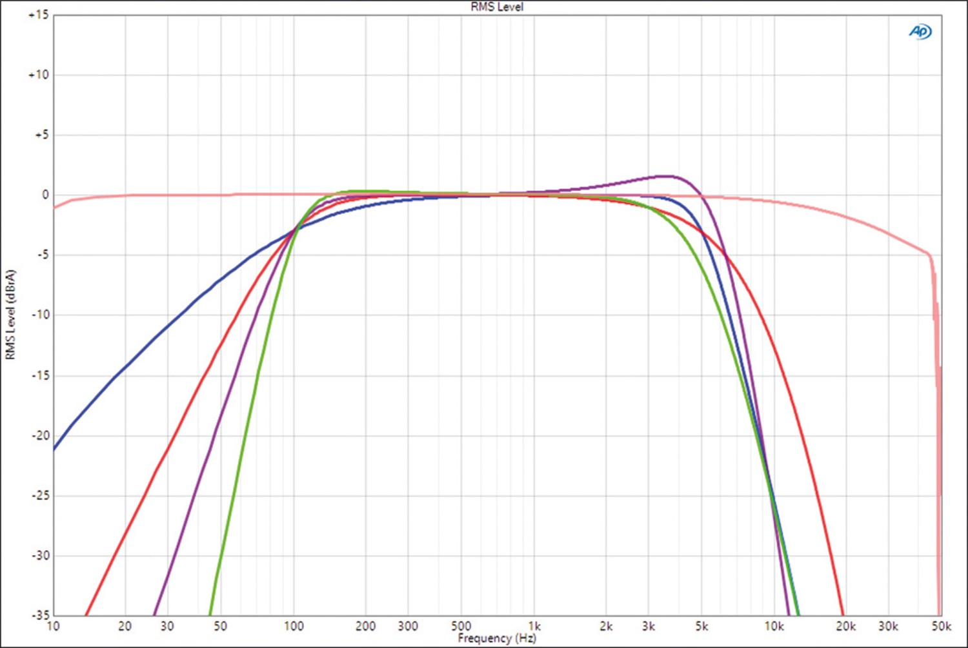Click the AP logo icon

click(920, 31)
